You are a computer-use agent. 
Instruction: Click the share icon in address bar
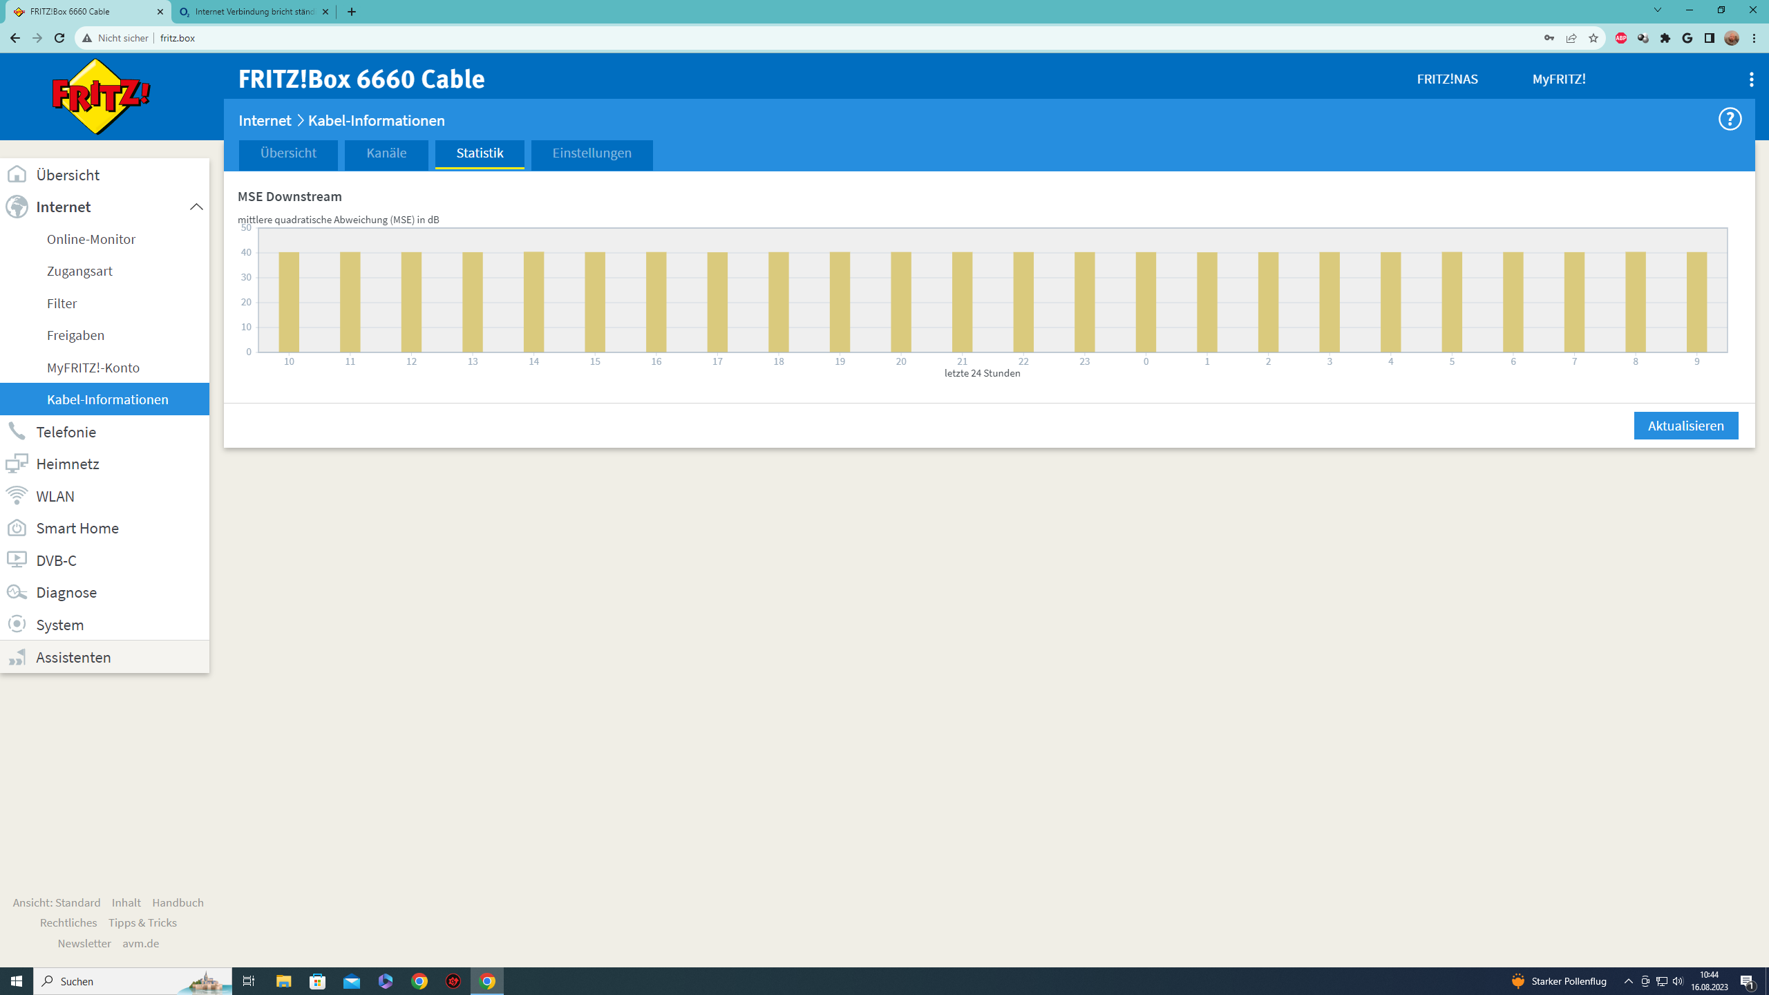tap(1571, 38)
